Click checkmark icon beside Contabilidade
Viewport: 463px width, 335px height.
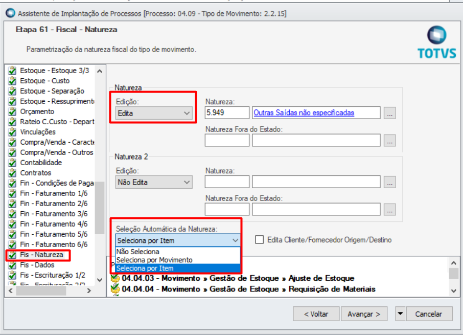click(12, 163)
